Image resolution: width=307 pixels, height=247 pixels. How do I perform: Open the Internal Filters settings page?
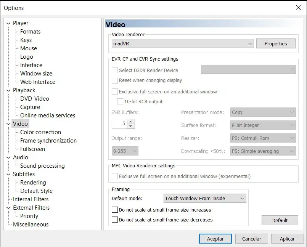coord(31,199)
